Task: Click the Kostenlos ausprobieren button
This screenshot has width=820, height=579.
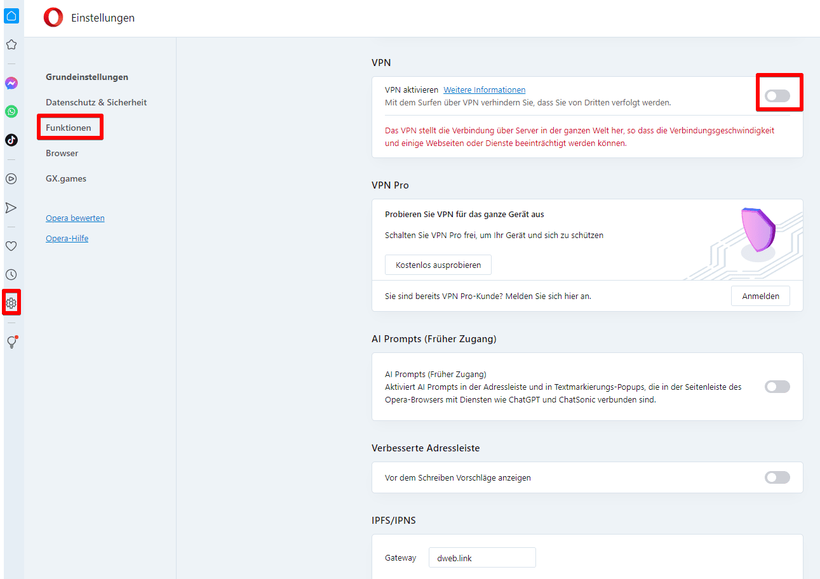Action: pos(438,265)
